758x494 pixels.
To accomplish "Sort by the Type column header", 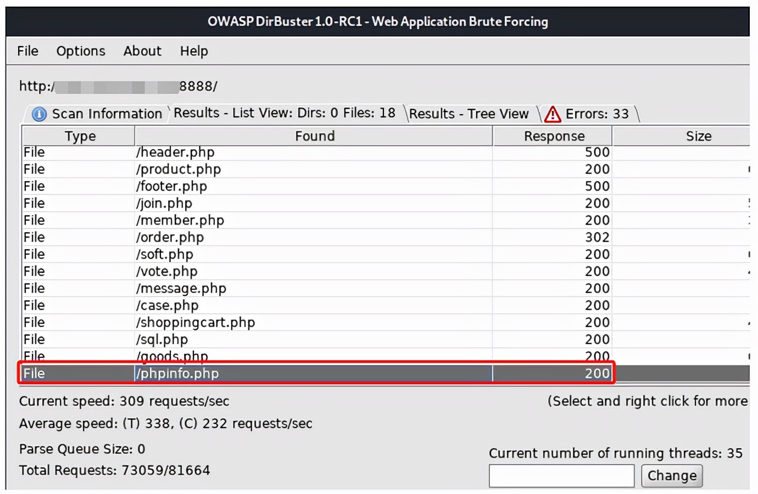I will tap(79, 136).
